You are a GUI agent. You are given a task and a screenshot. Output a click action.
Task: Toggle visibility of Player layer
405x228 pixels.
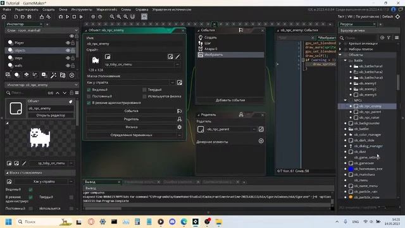[68, 42]
